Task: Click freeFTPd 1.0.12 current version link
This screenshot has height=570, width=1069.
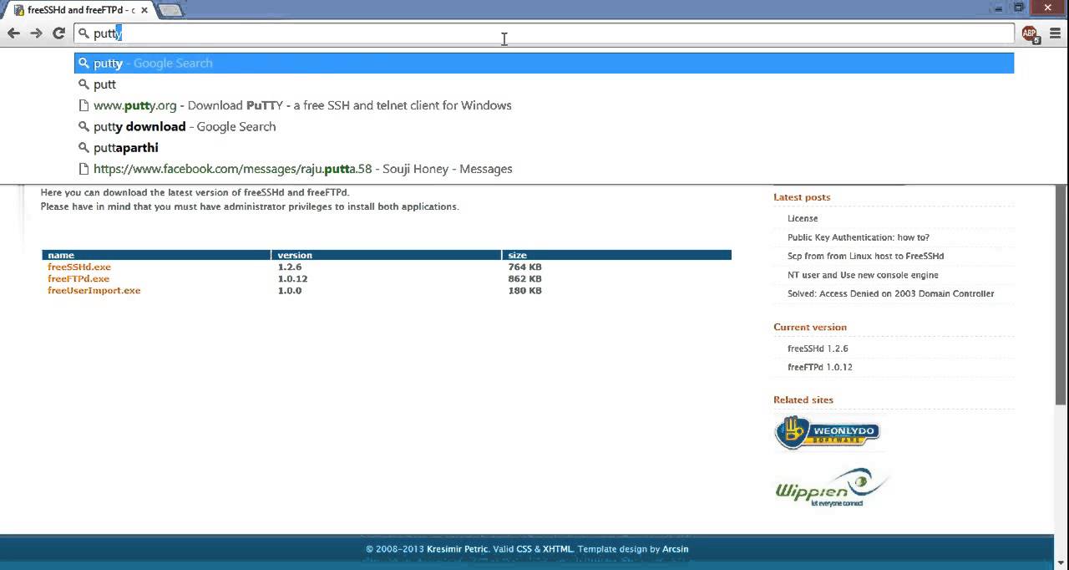Action: (820, 367)
